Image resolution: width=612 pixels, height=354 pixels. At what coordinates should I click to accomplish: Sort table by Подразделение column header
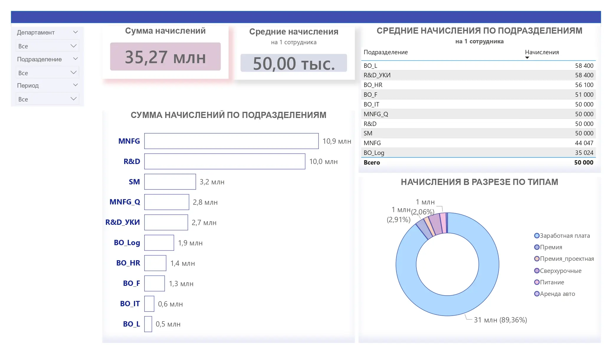pos(385,52)
